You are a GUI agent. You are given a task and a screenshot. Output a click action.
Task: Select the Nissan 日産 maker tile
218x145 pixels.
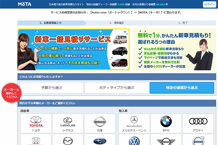(100, 123)
